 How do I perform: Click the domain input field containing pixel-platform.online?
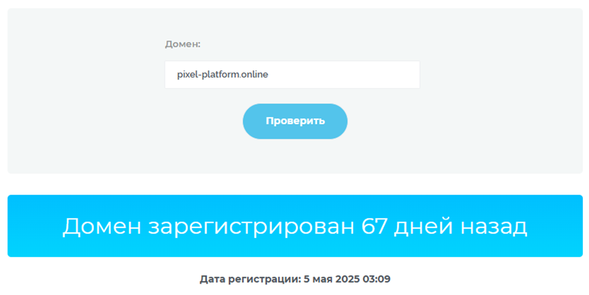[292, 75]
